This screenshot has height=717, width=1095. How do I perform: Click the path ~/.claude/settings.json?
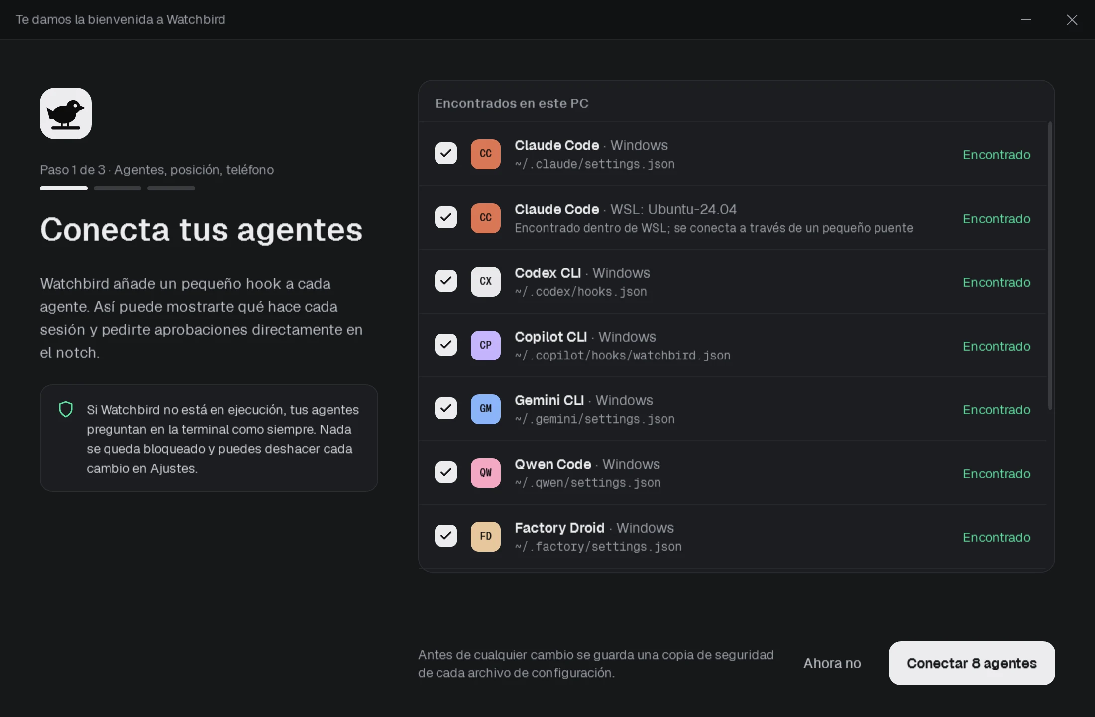click(x=595, y=164)
